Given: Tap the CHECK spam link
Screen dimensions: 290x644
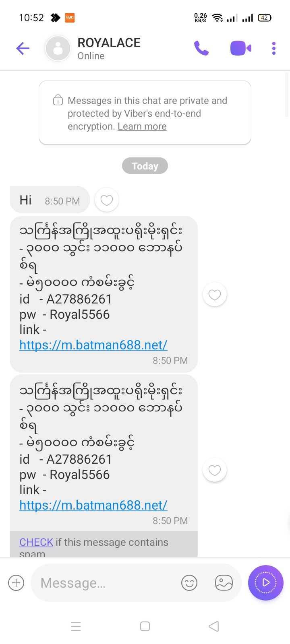Looking at the screenshot, I should (36, 542).
